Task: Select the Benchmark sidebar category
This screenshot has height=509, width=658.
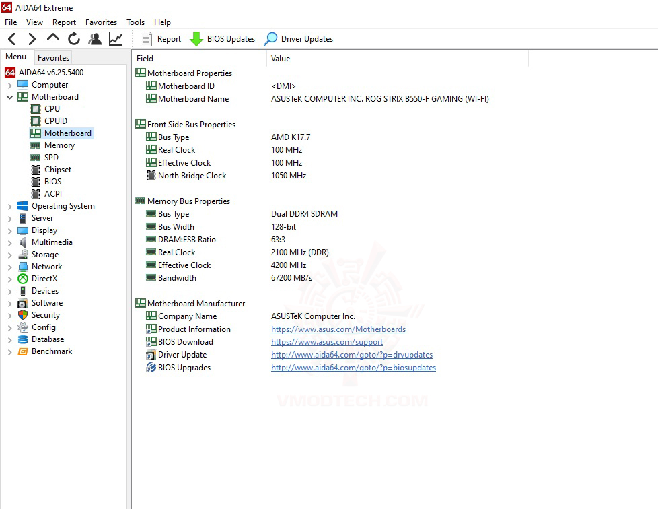Action: (50, 351)
